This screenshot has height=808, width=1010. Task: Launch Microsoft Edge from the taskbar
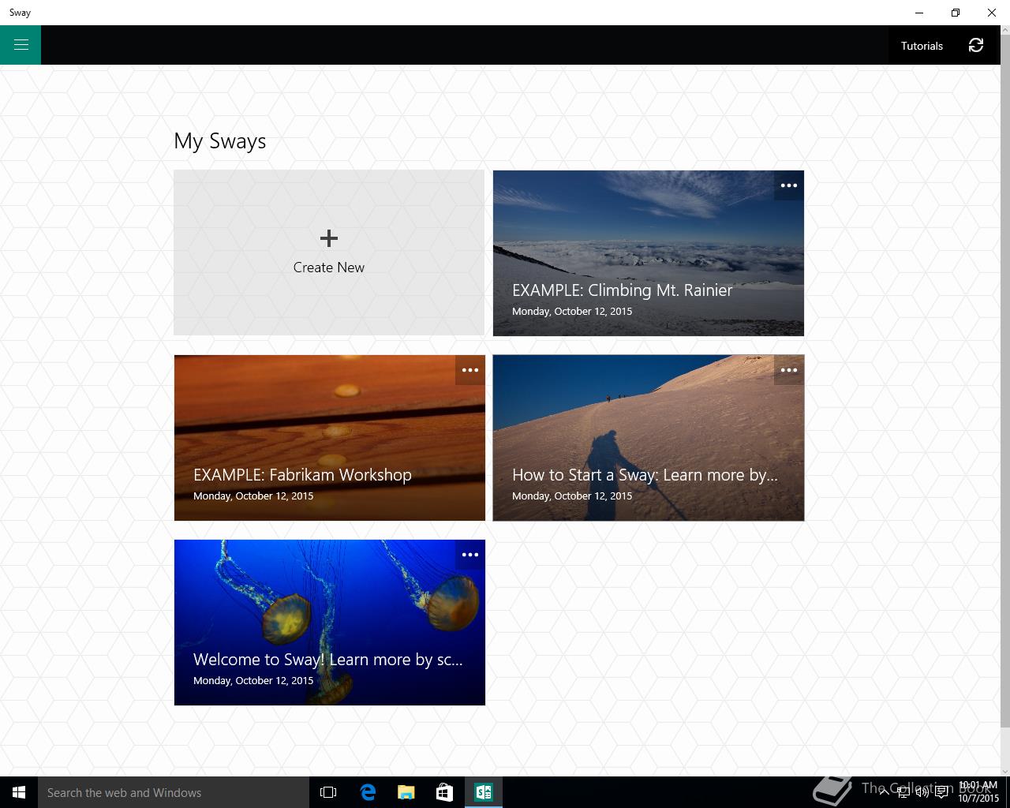[368, 792]
